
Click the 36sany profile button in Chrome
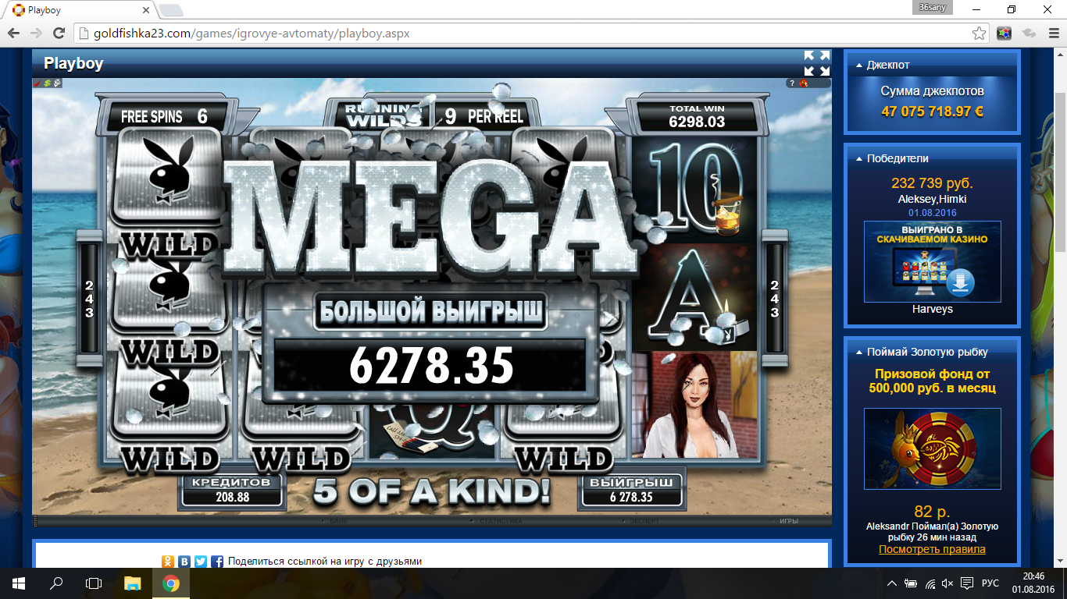(x=933, y=6)
